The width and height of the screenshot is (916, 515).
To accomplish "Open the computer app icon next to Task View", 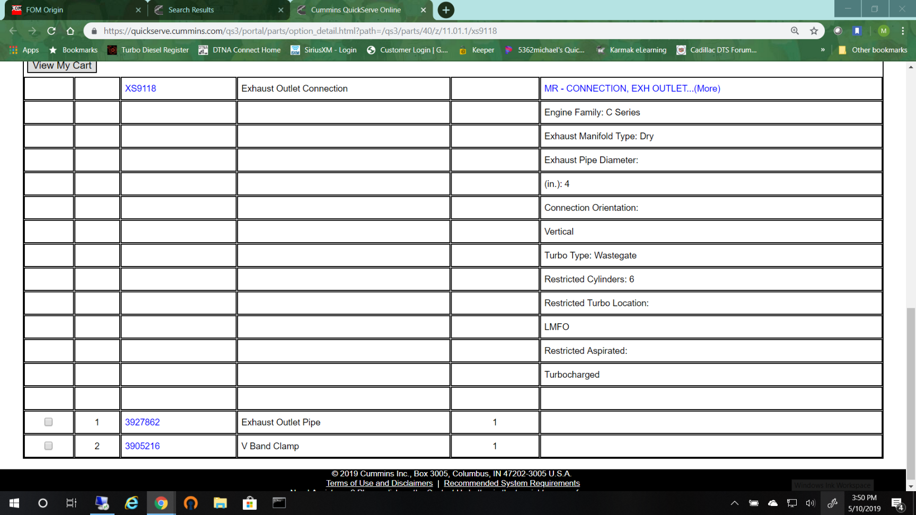I will pos(101,503).
